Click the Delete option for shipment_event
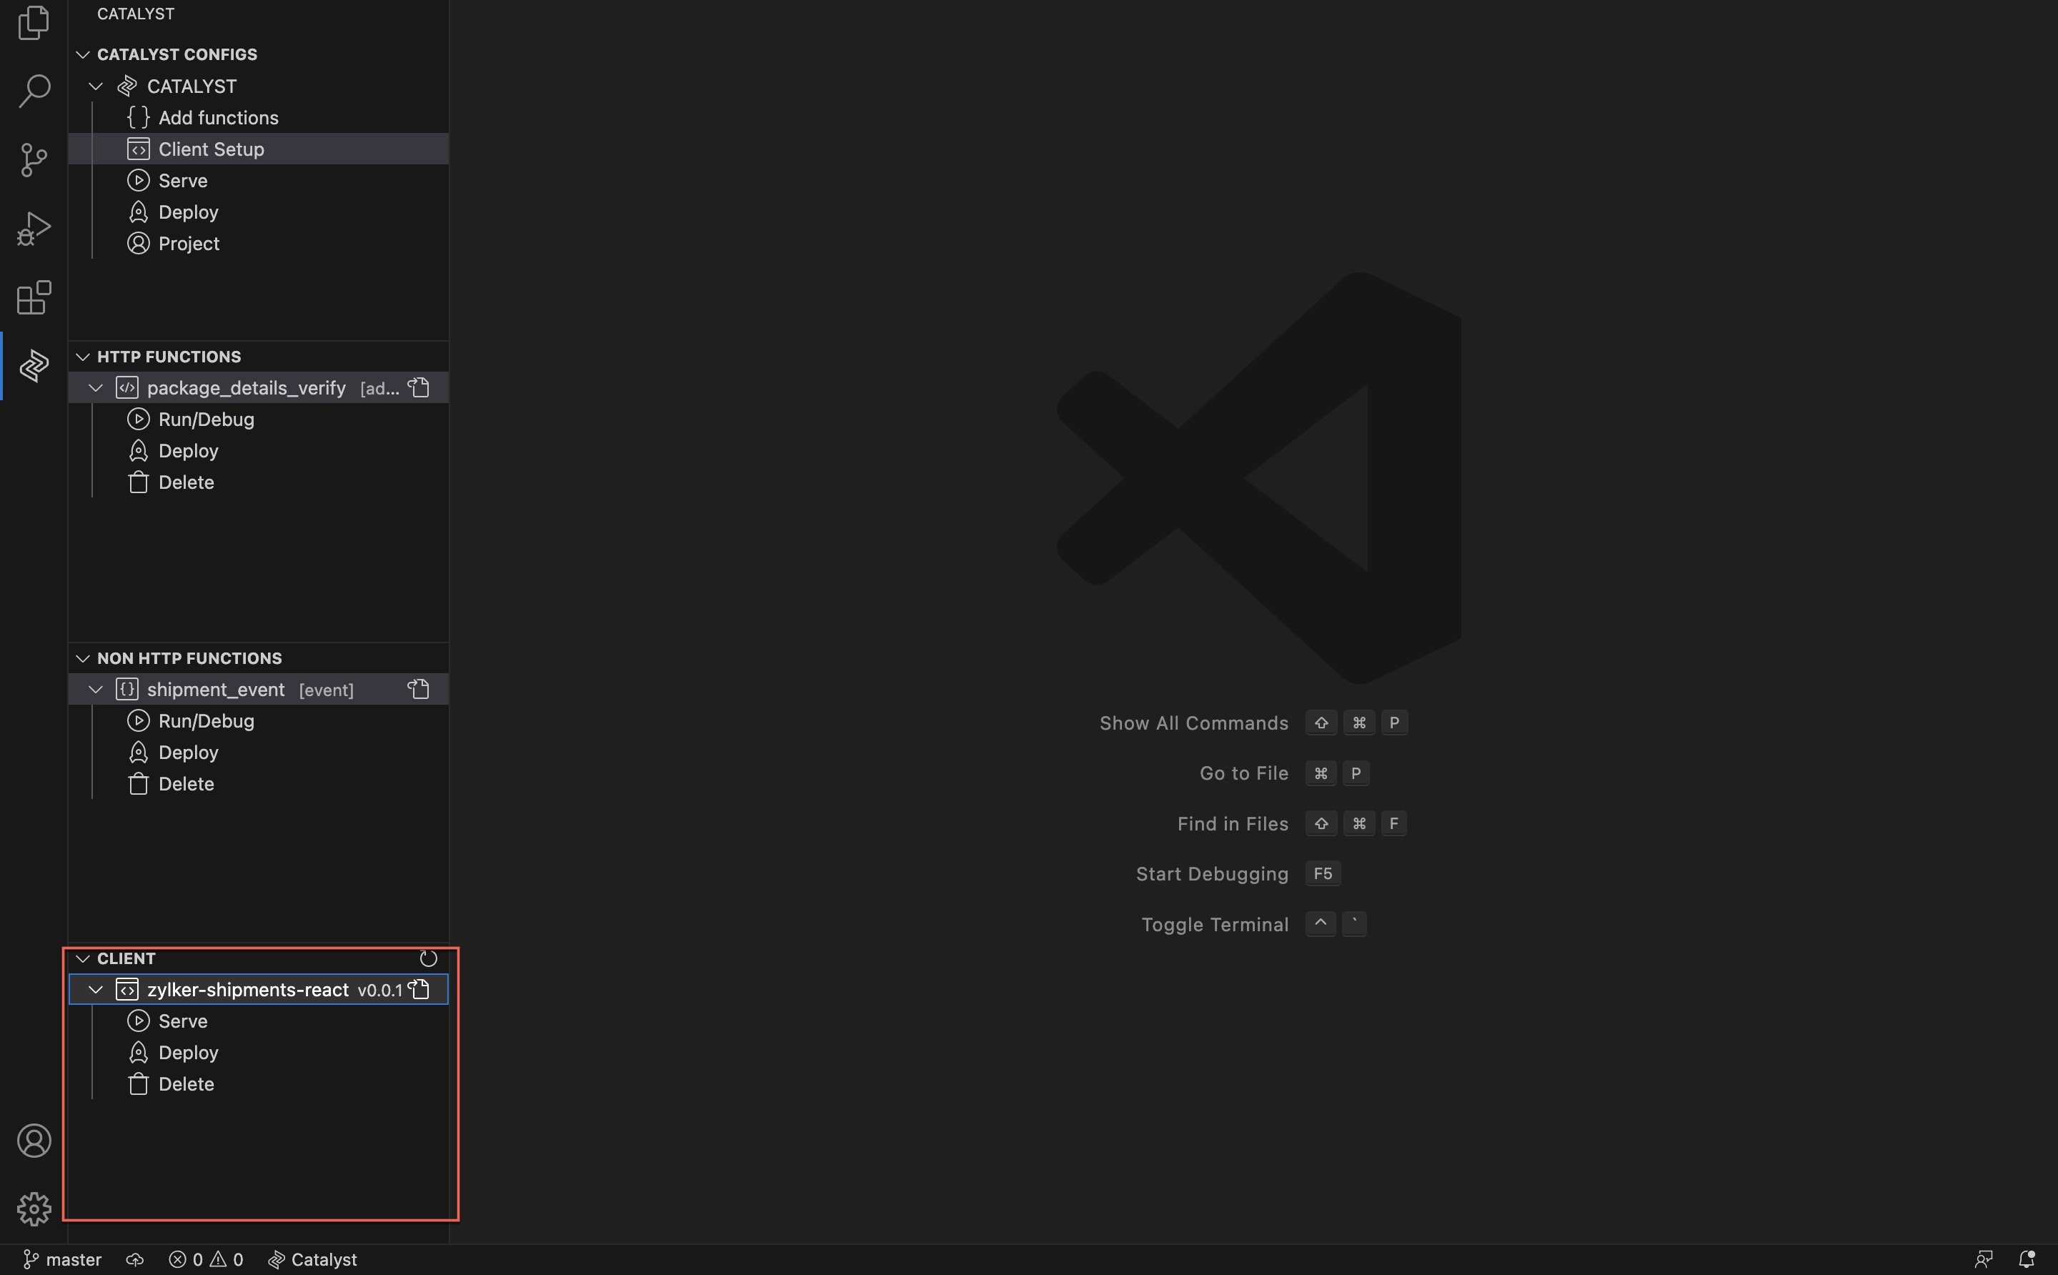 187,783
